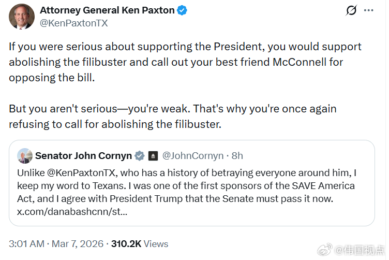Click Ken Paxton's blue verified badge
Image resolution: width=389 pixels, height=260 pixels.
point(182,10)
